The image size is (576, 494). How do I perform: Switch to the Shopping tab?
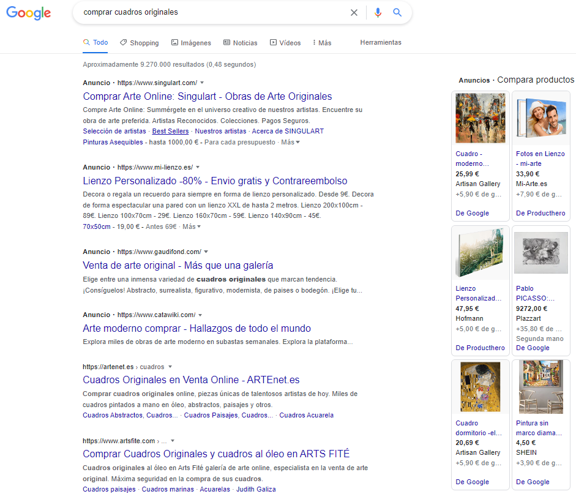140,43
